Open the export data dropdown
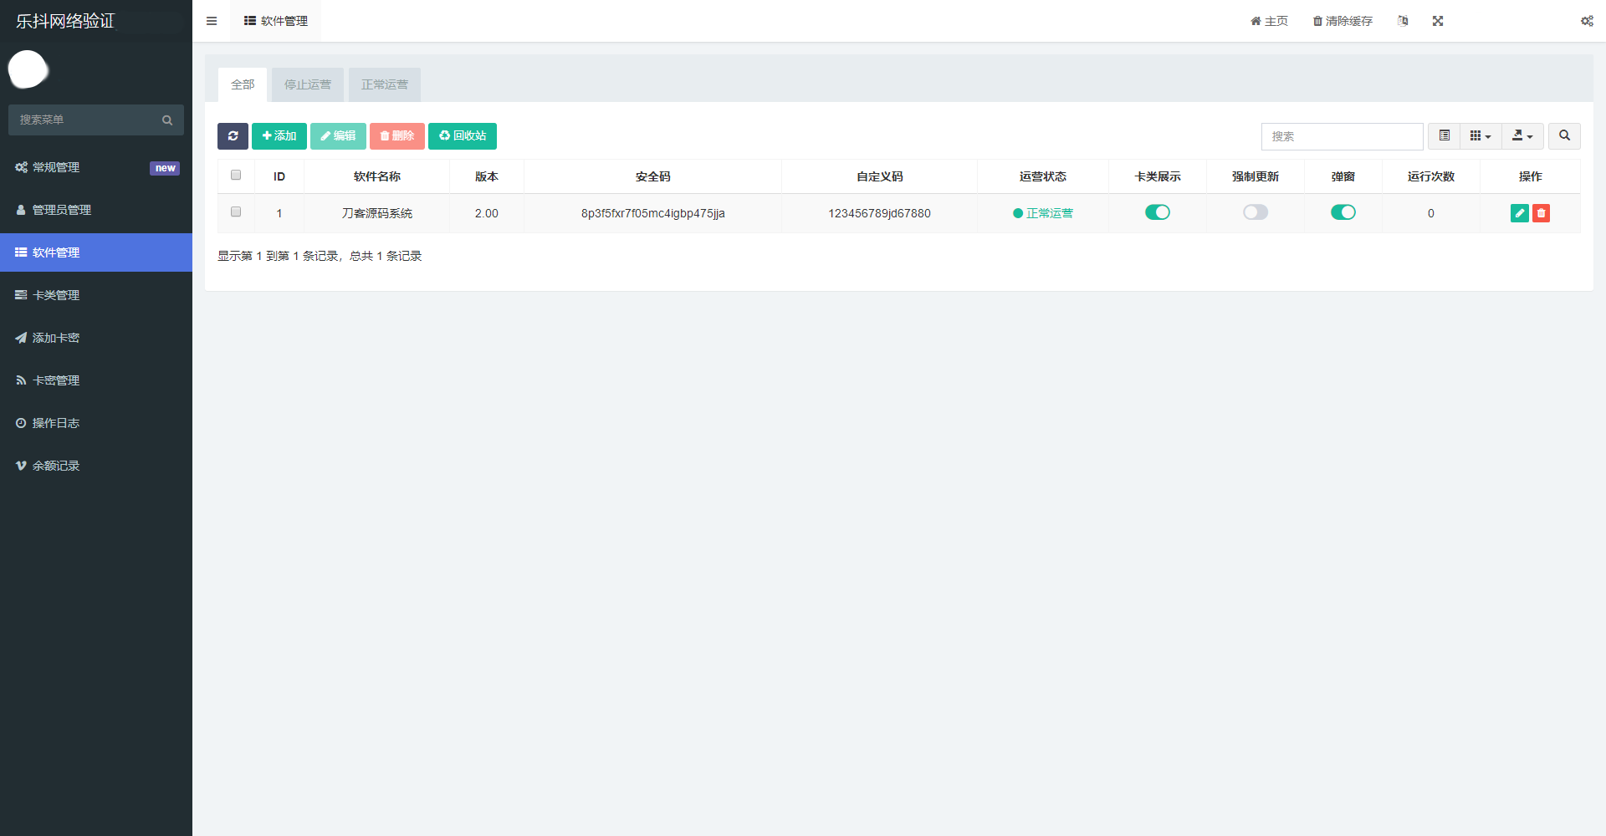 1522,136
